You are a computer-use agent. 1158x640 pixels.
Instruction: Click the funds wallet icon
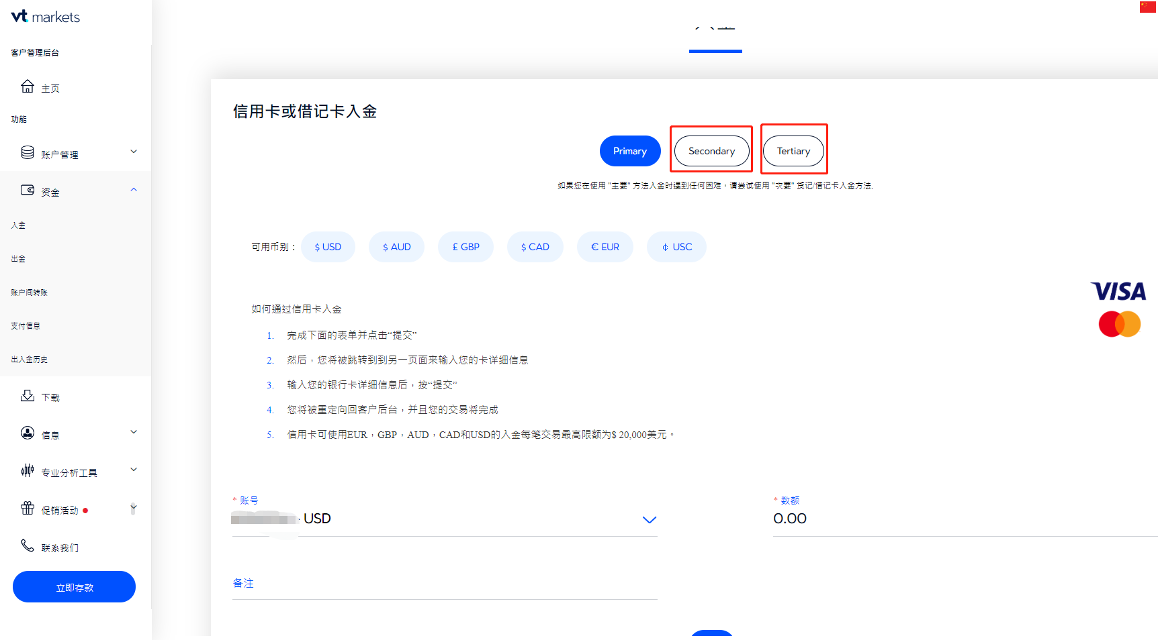[28, 191]
